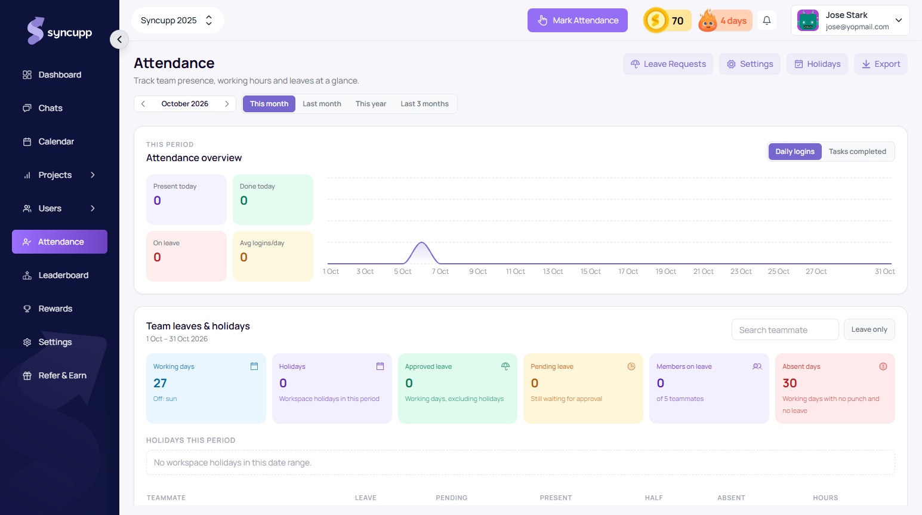This screenshot has width=922, height=515.
Task: Open Leave Requests
Action: tap(668, 64)
